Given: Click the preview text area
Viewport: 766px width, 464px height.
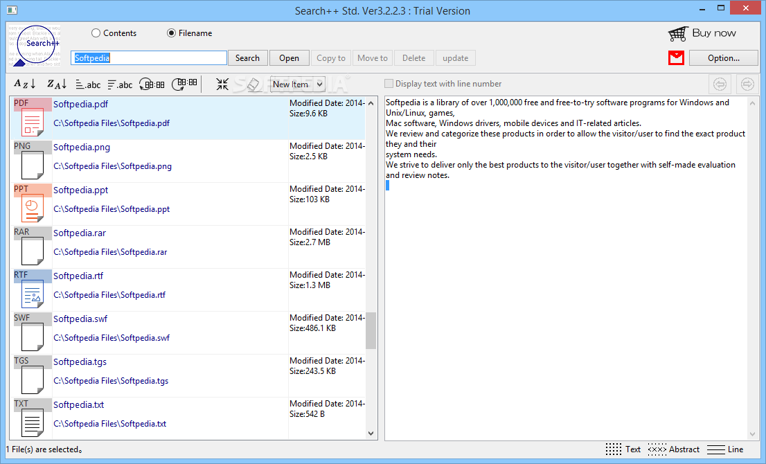Looking at the screenshot, I should click(566, 268).
